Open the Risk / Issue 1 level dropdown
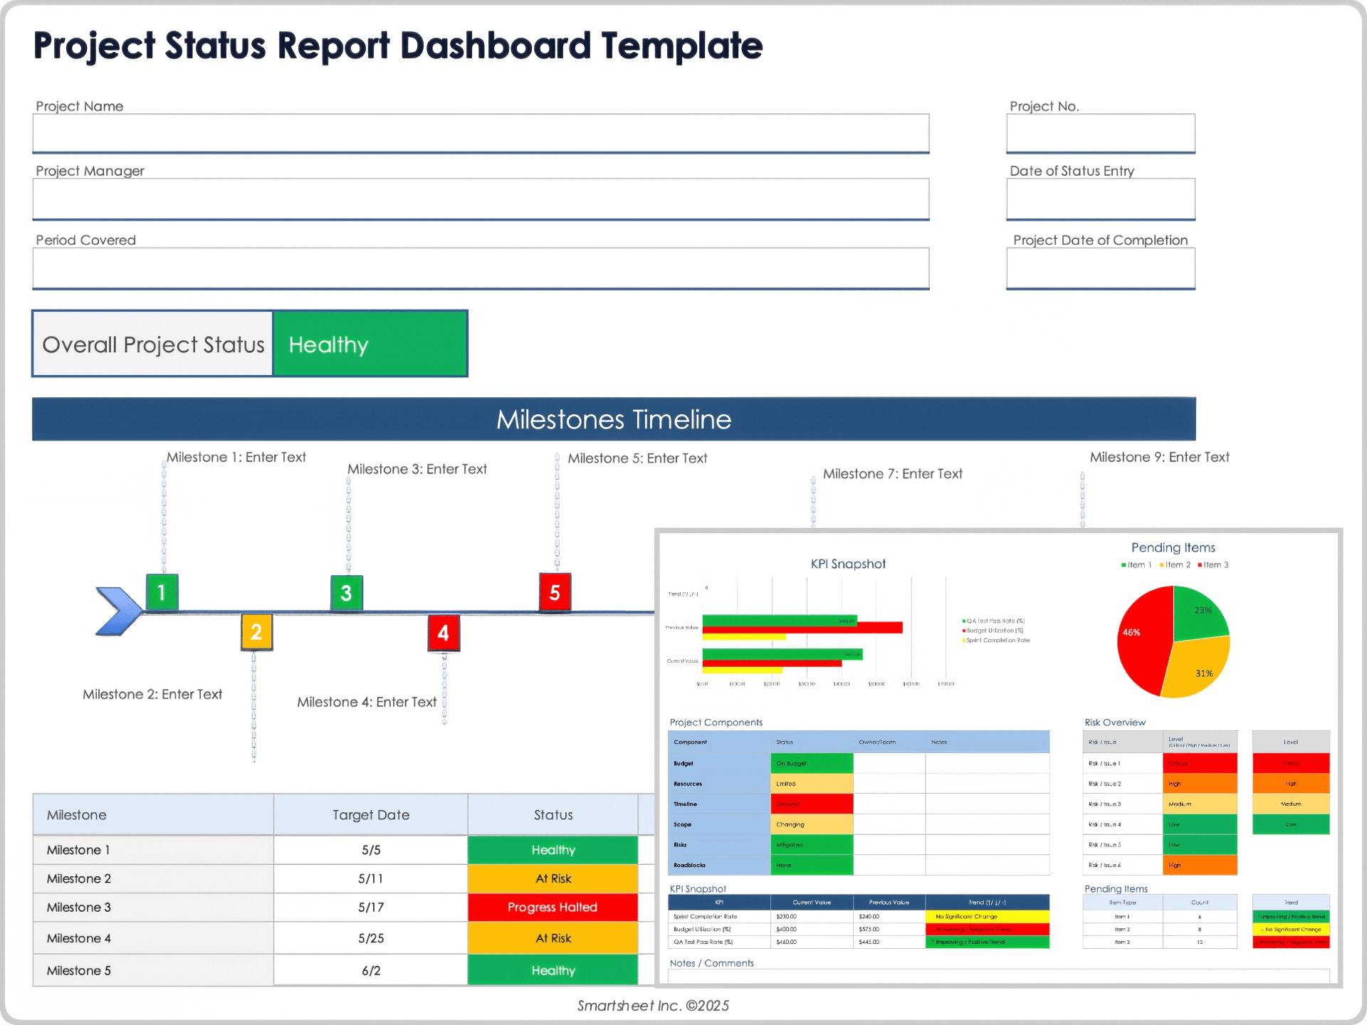 coord(1200,762)
